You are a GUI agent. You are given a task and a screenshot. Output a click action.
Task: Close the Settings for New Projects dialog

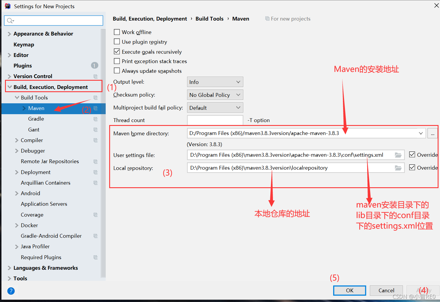436,6
